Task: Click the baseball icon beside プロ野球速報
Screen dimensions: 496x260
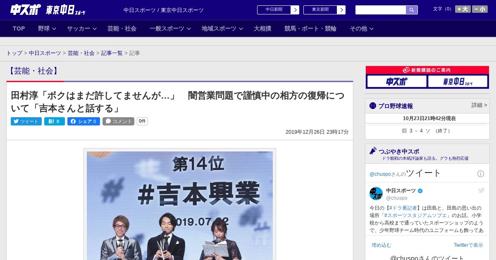Action: (x=373, y=106)
